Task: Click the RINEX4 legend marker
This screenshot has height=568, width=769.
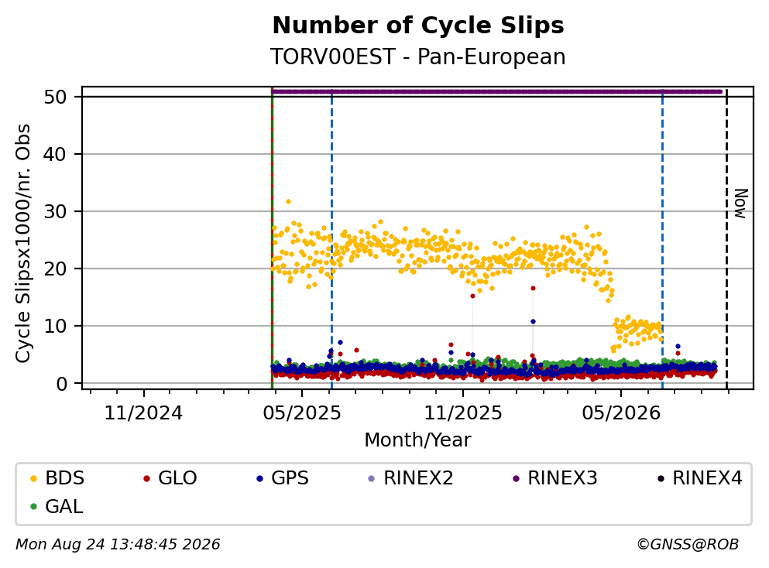Action: coord(661,478)
